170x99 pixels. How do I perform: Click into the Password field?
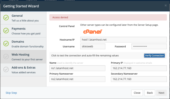(x=149, y=46)
